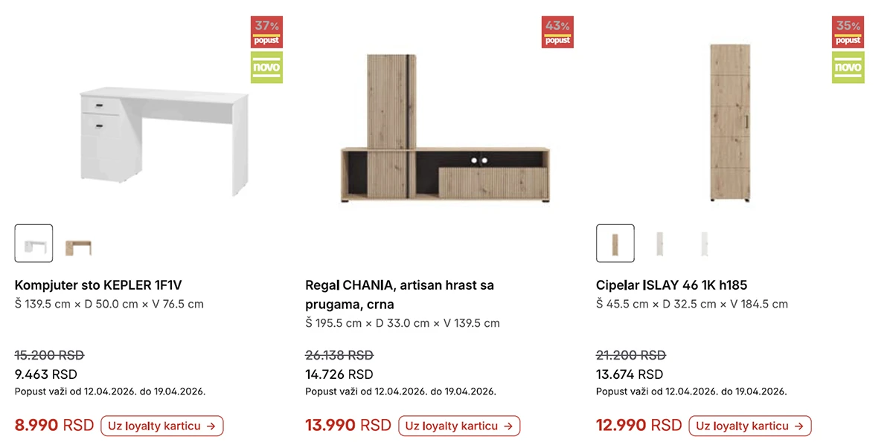Click the novo label on the ISLAY listing
The width and height of the screenshot is (893, 442).
(x=848, y=68)
